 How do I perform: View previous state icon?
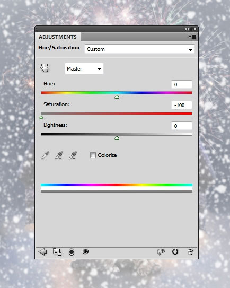tap(161, 251)
